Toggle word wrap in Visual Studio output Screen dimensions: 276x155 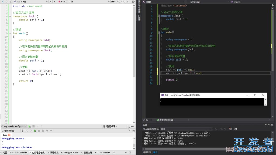pos(236,129)
